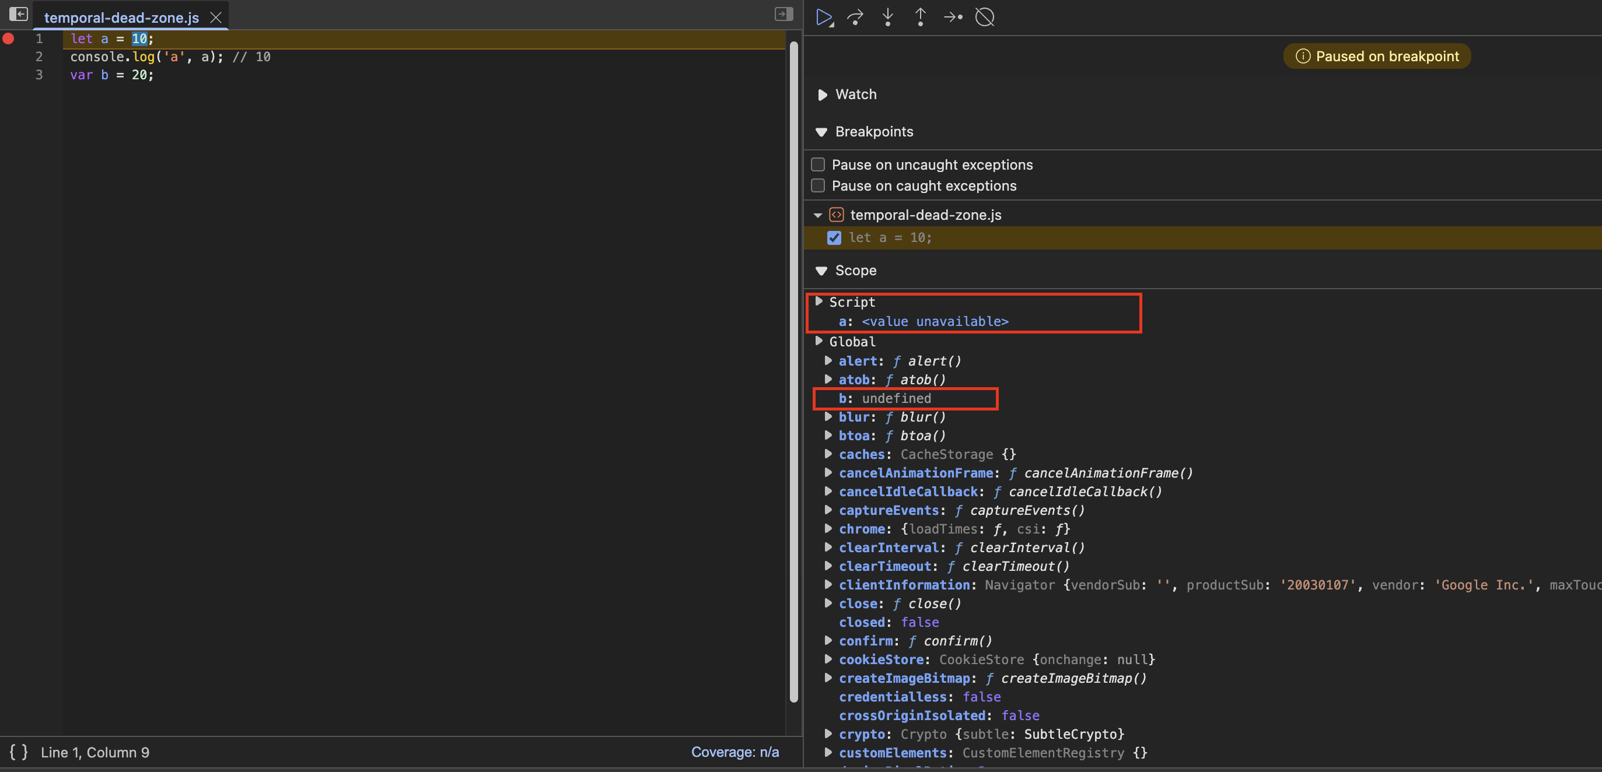Click the console.log code line
Screen dimensions: 1602x772
(x=170, y=57)
